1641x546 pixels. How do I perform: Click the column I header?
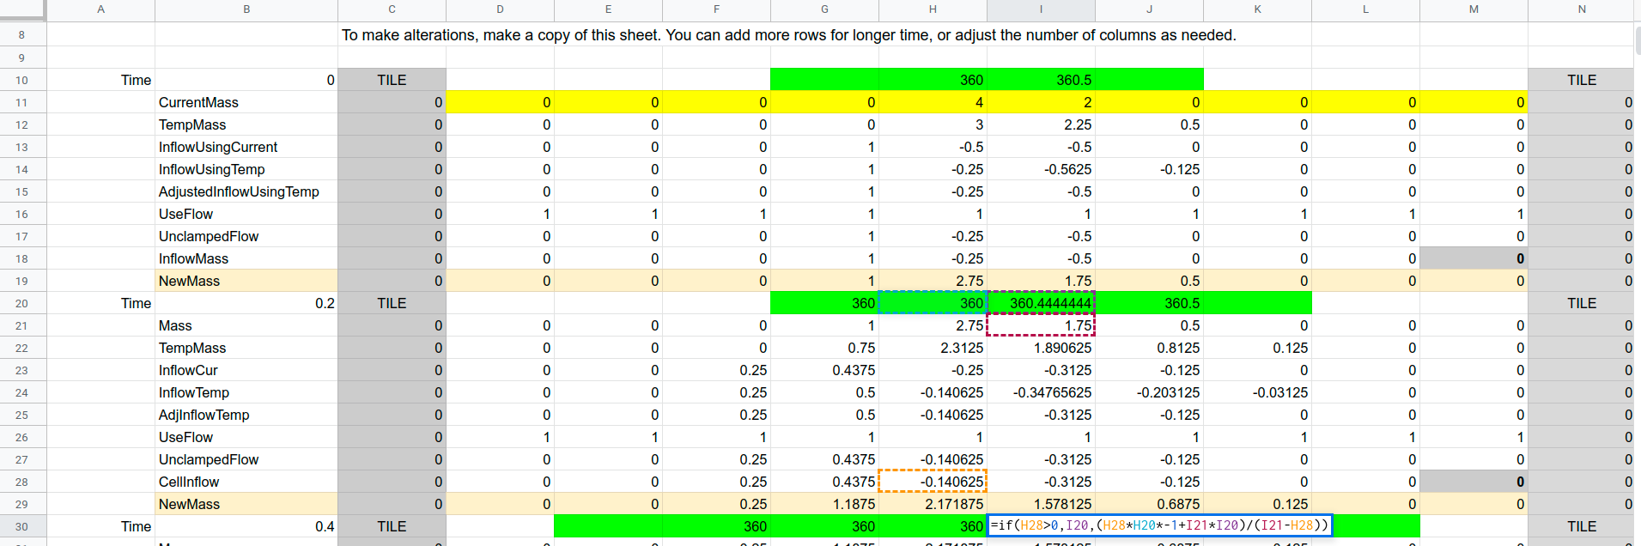click(x=1041, y=9)
